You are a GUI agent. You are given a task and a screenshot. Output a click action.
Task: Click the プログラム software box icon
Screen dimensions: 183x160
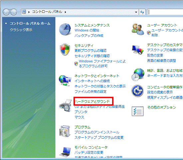pos(65,131)
